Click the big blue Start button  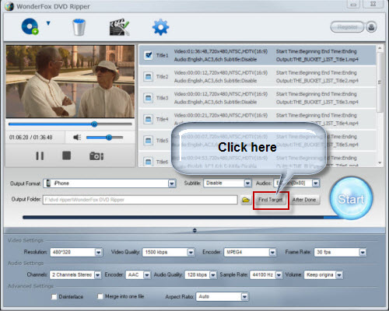point(351,199)
